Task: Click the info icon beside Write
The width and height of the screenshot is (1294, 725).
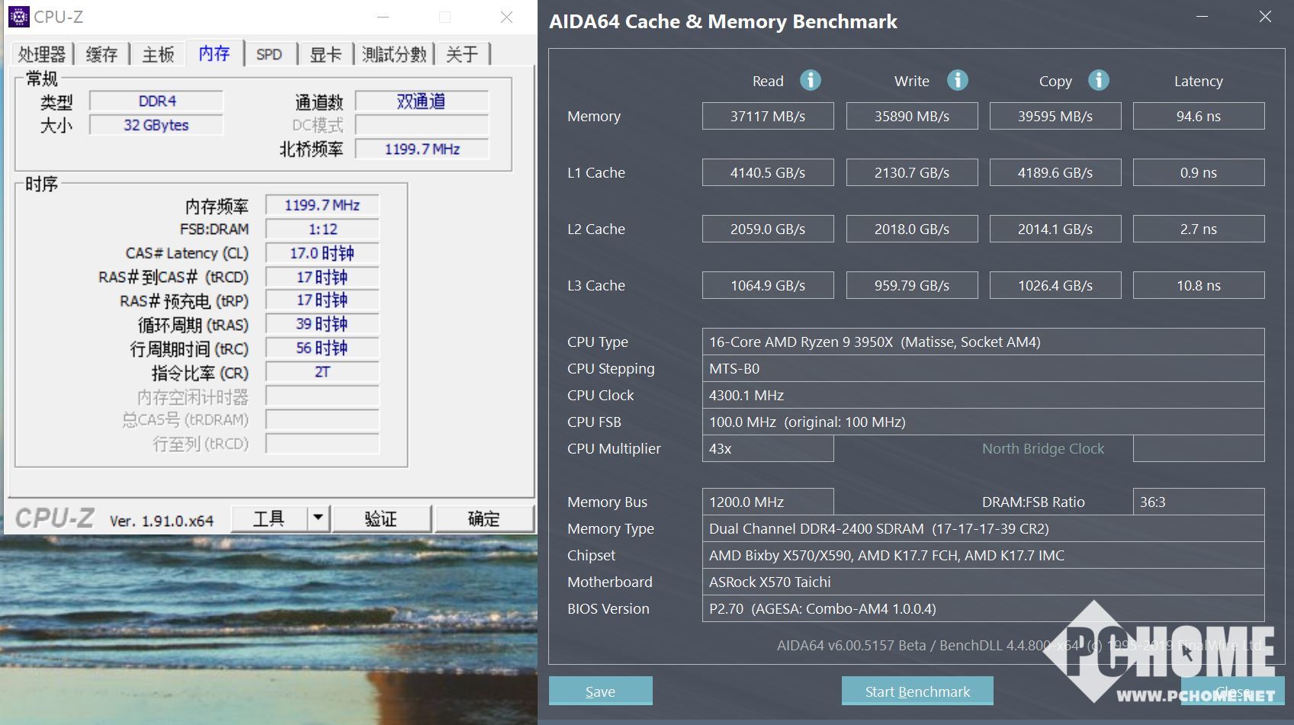Action: (957, 80)
